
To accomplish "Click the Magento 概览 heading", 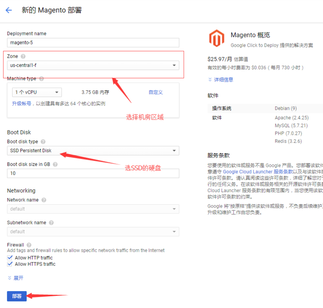I will click(x=250, y=35).
